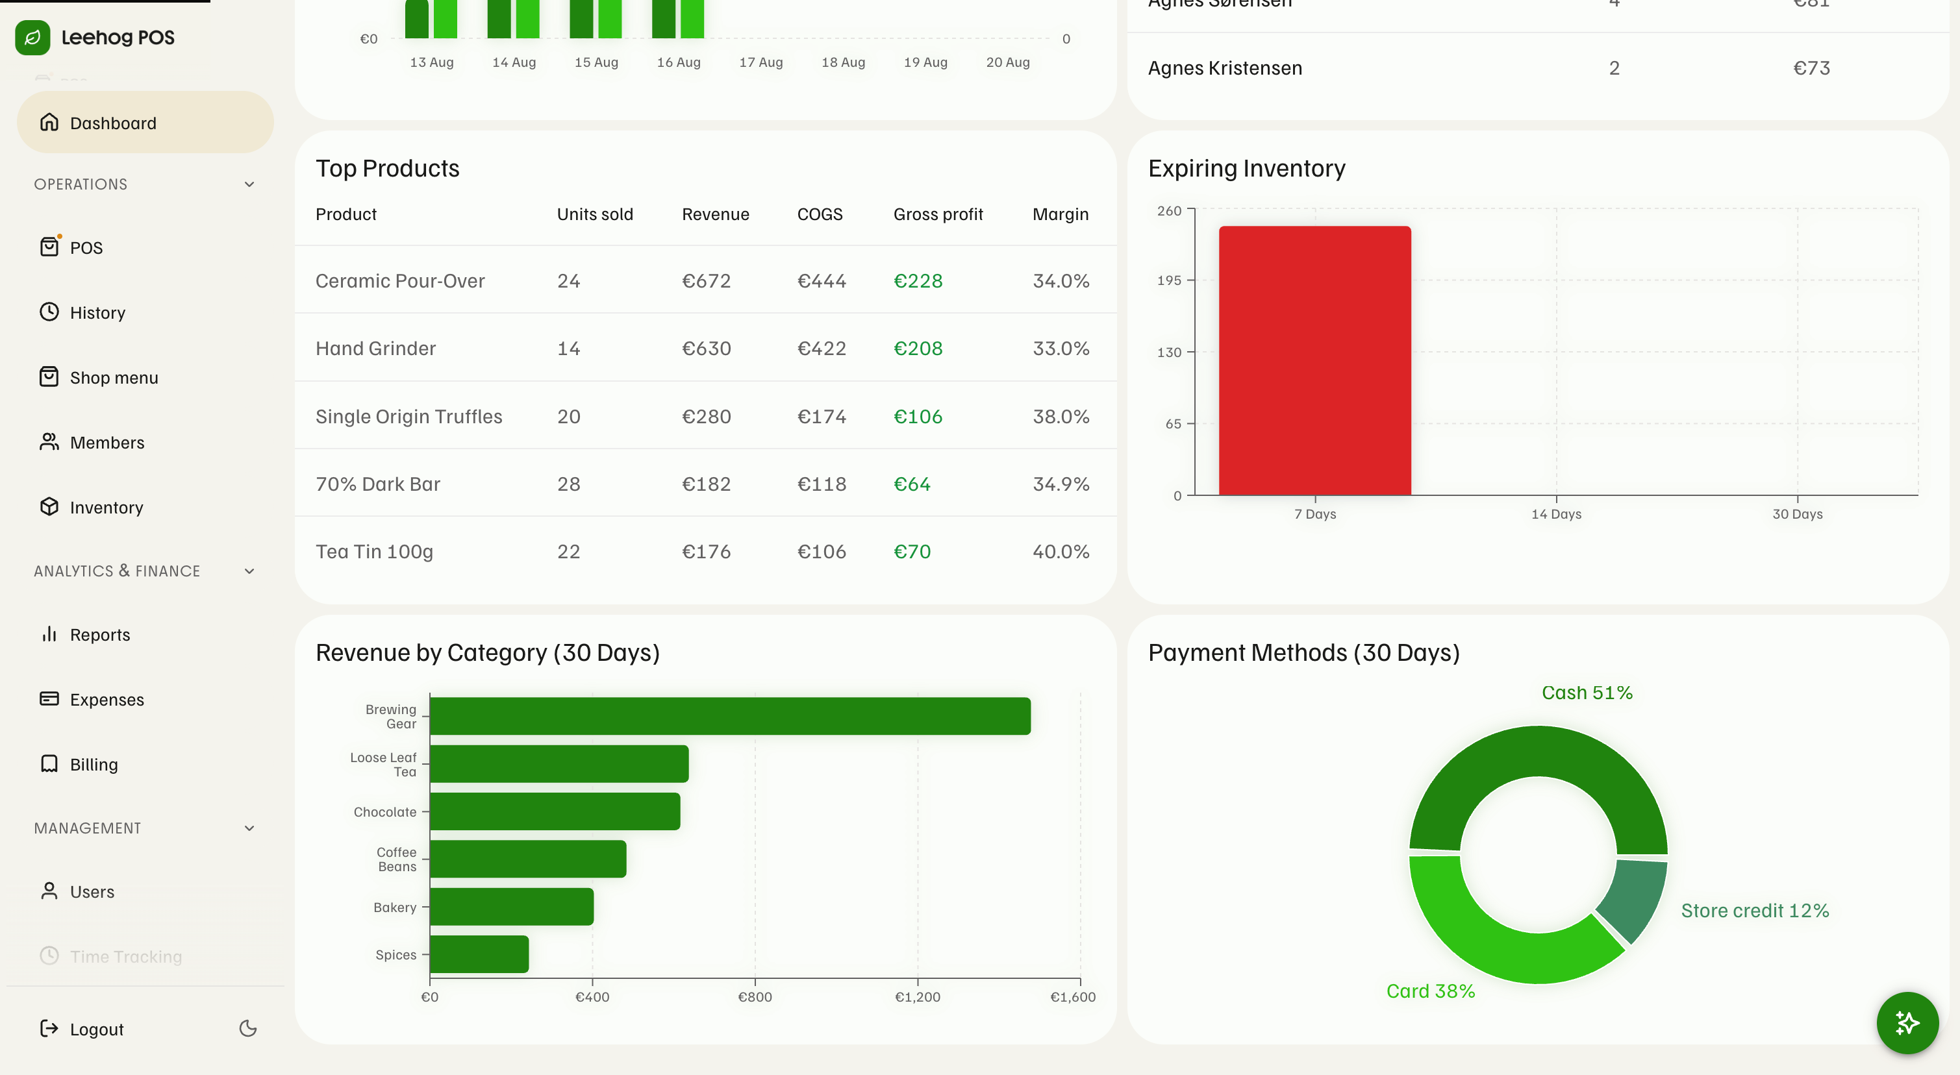Click the History clock icon

(x=49, y=311)
